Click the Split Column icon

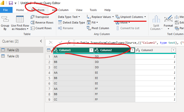tap(156, 19)
